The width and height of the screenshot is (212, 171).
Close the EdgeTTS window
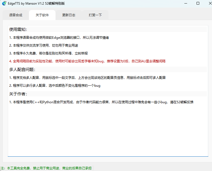[210, 3]
